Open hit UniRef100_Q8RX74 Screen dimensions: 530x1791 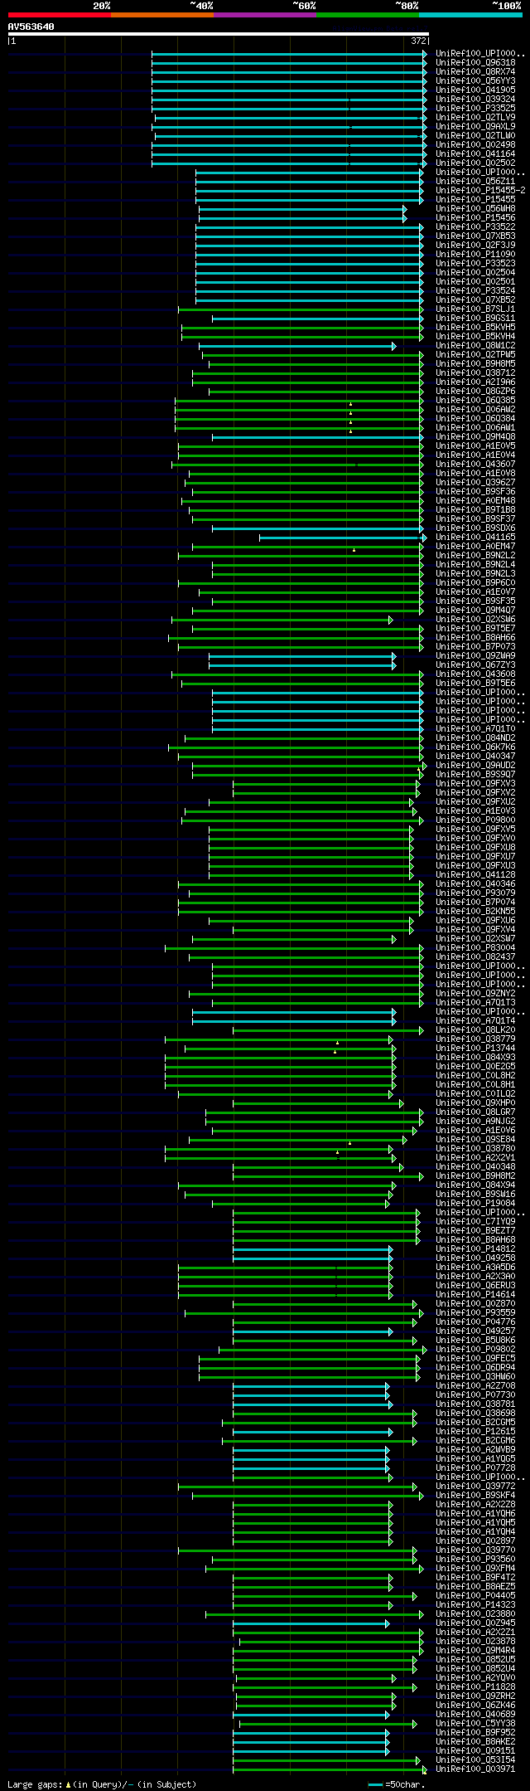click(x=475, y=71)
